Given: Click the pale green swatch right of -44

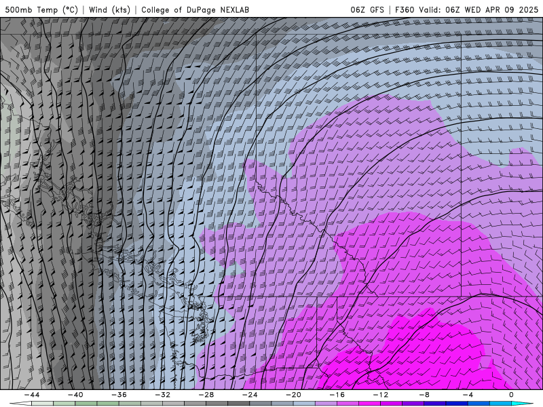Looking at the screenshot, I should point(42,404).
